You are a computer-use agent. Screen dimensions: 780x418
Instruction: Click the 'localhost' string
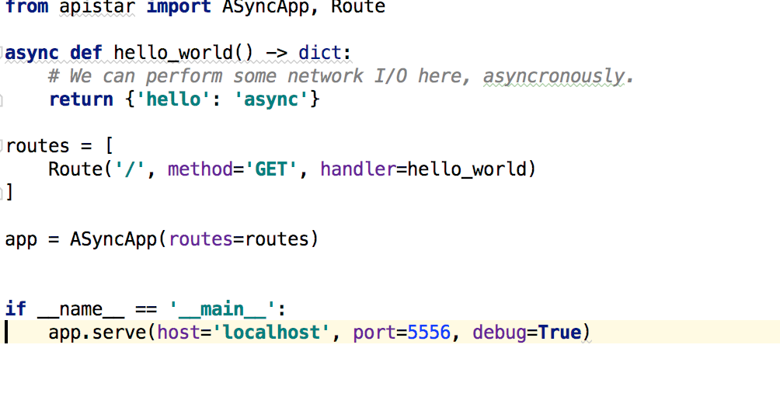tap(271, 333)
